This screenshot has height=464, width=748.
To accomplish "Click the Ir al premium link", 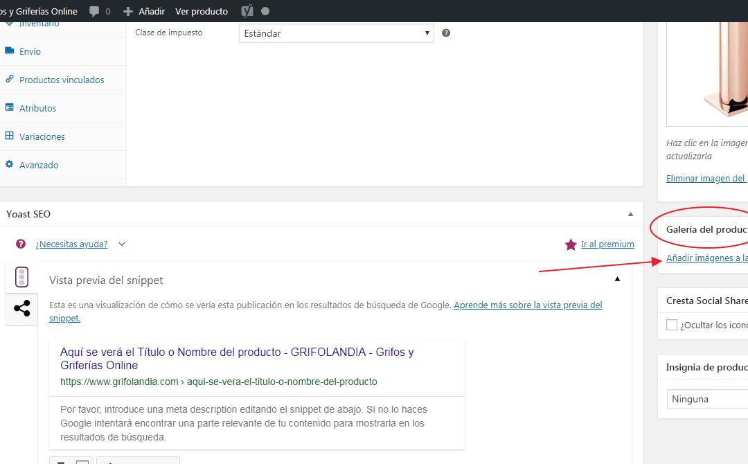I will coord(607,244).
